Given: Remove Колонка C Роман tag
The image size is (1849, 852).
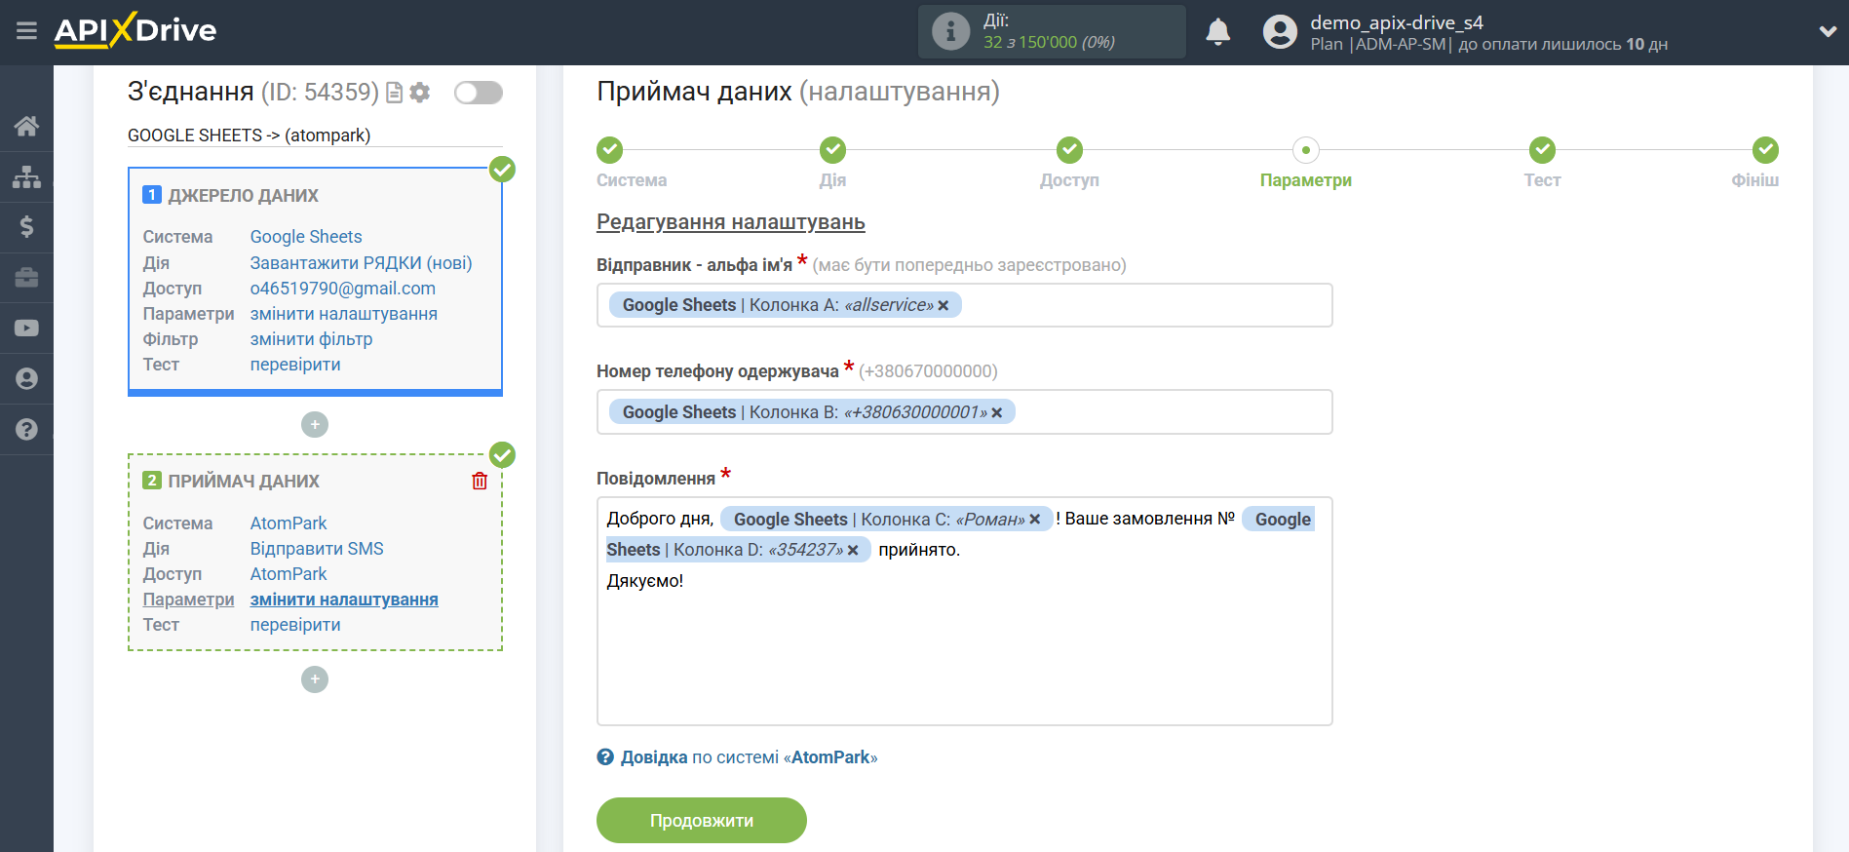Looking at the screenshot, I should coord(1034,520).
